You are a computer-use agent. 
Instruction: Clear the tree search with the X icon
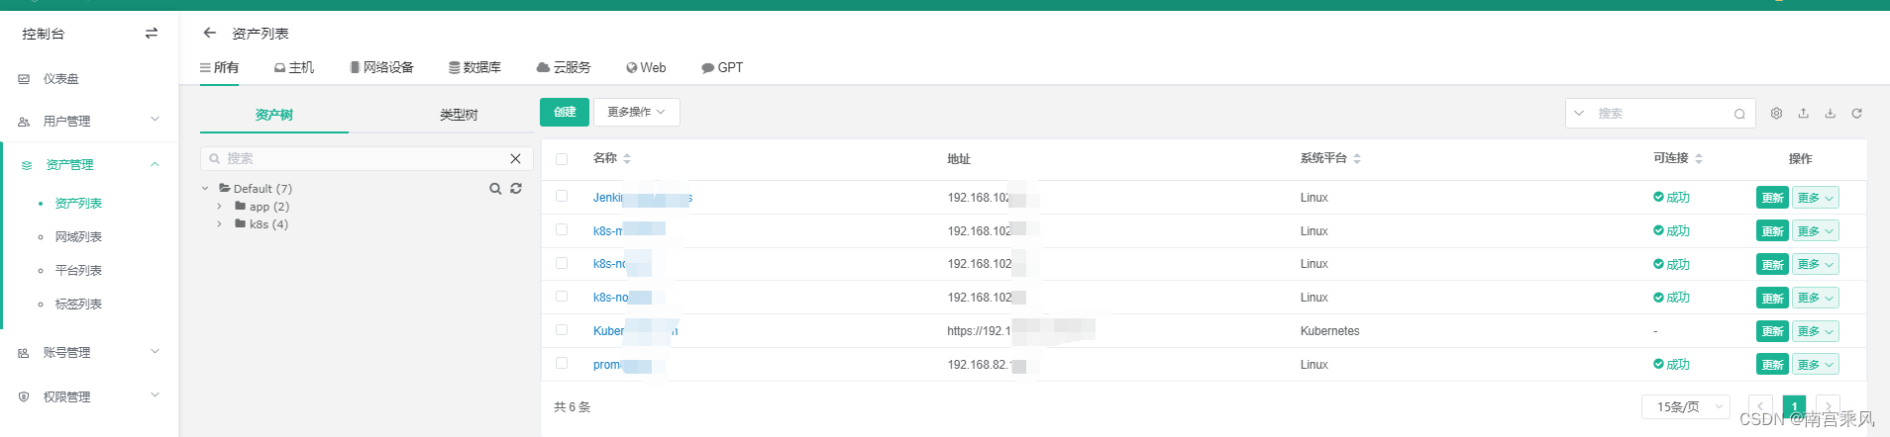(x=515, y=158)
